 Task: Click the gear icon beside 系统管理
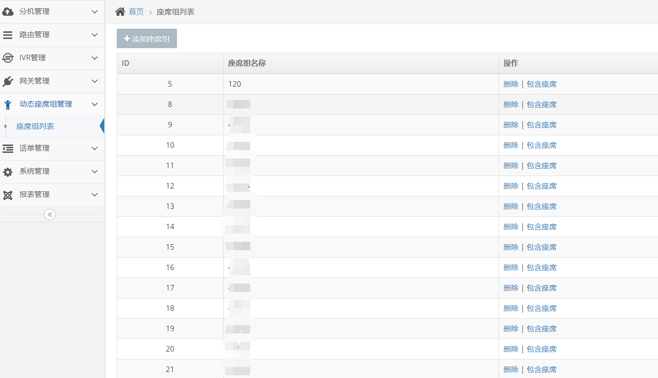click(x=8, y=171)
